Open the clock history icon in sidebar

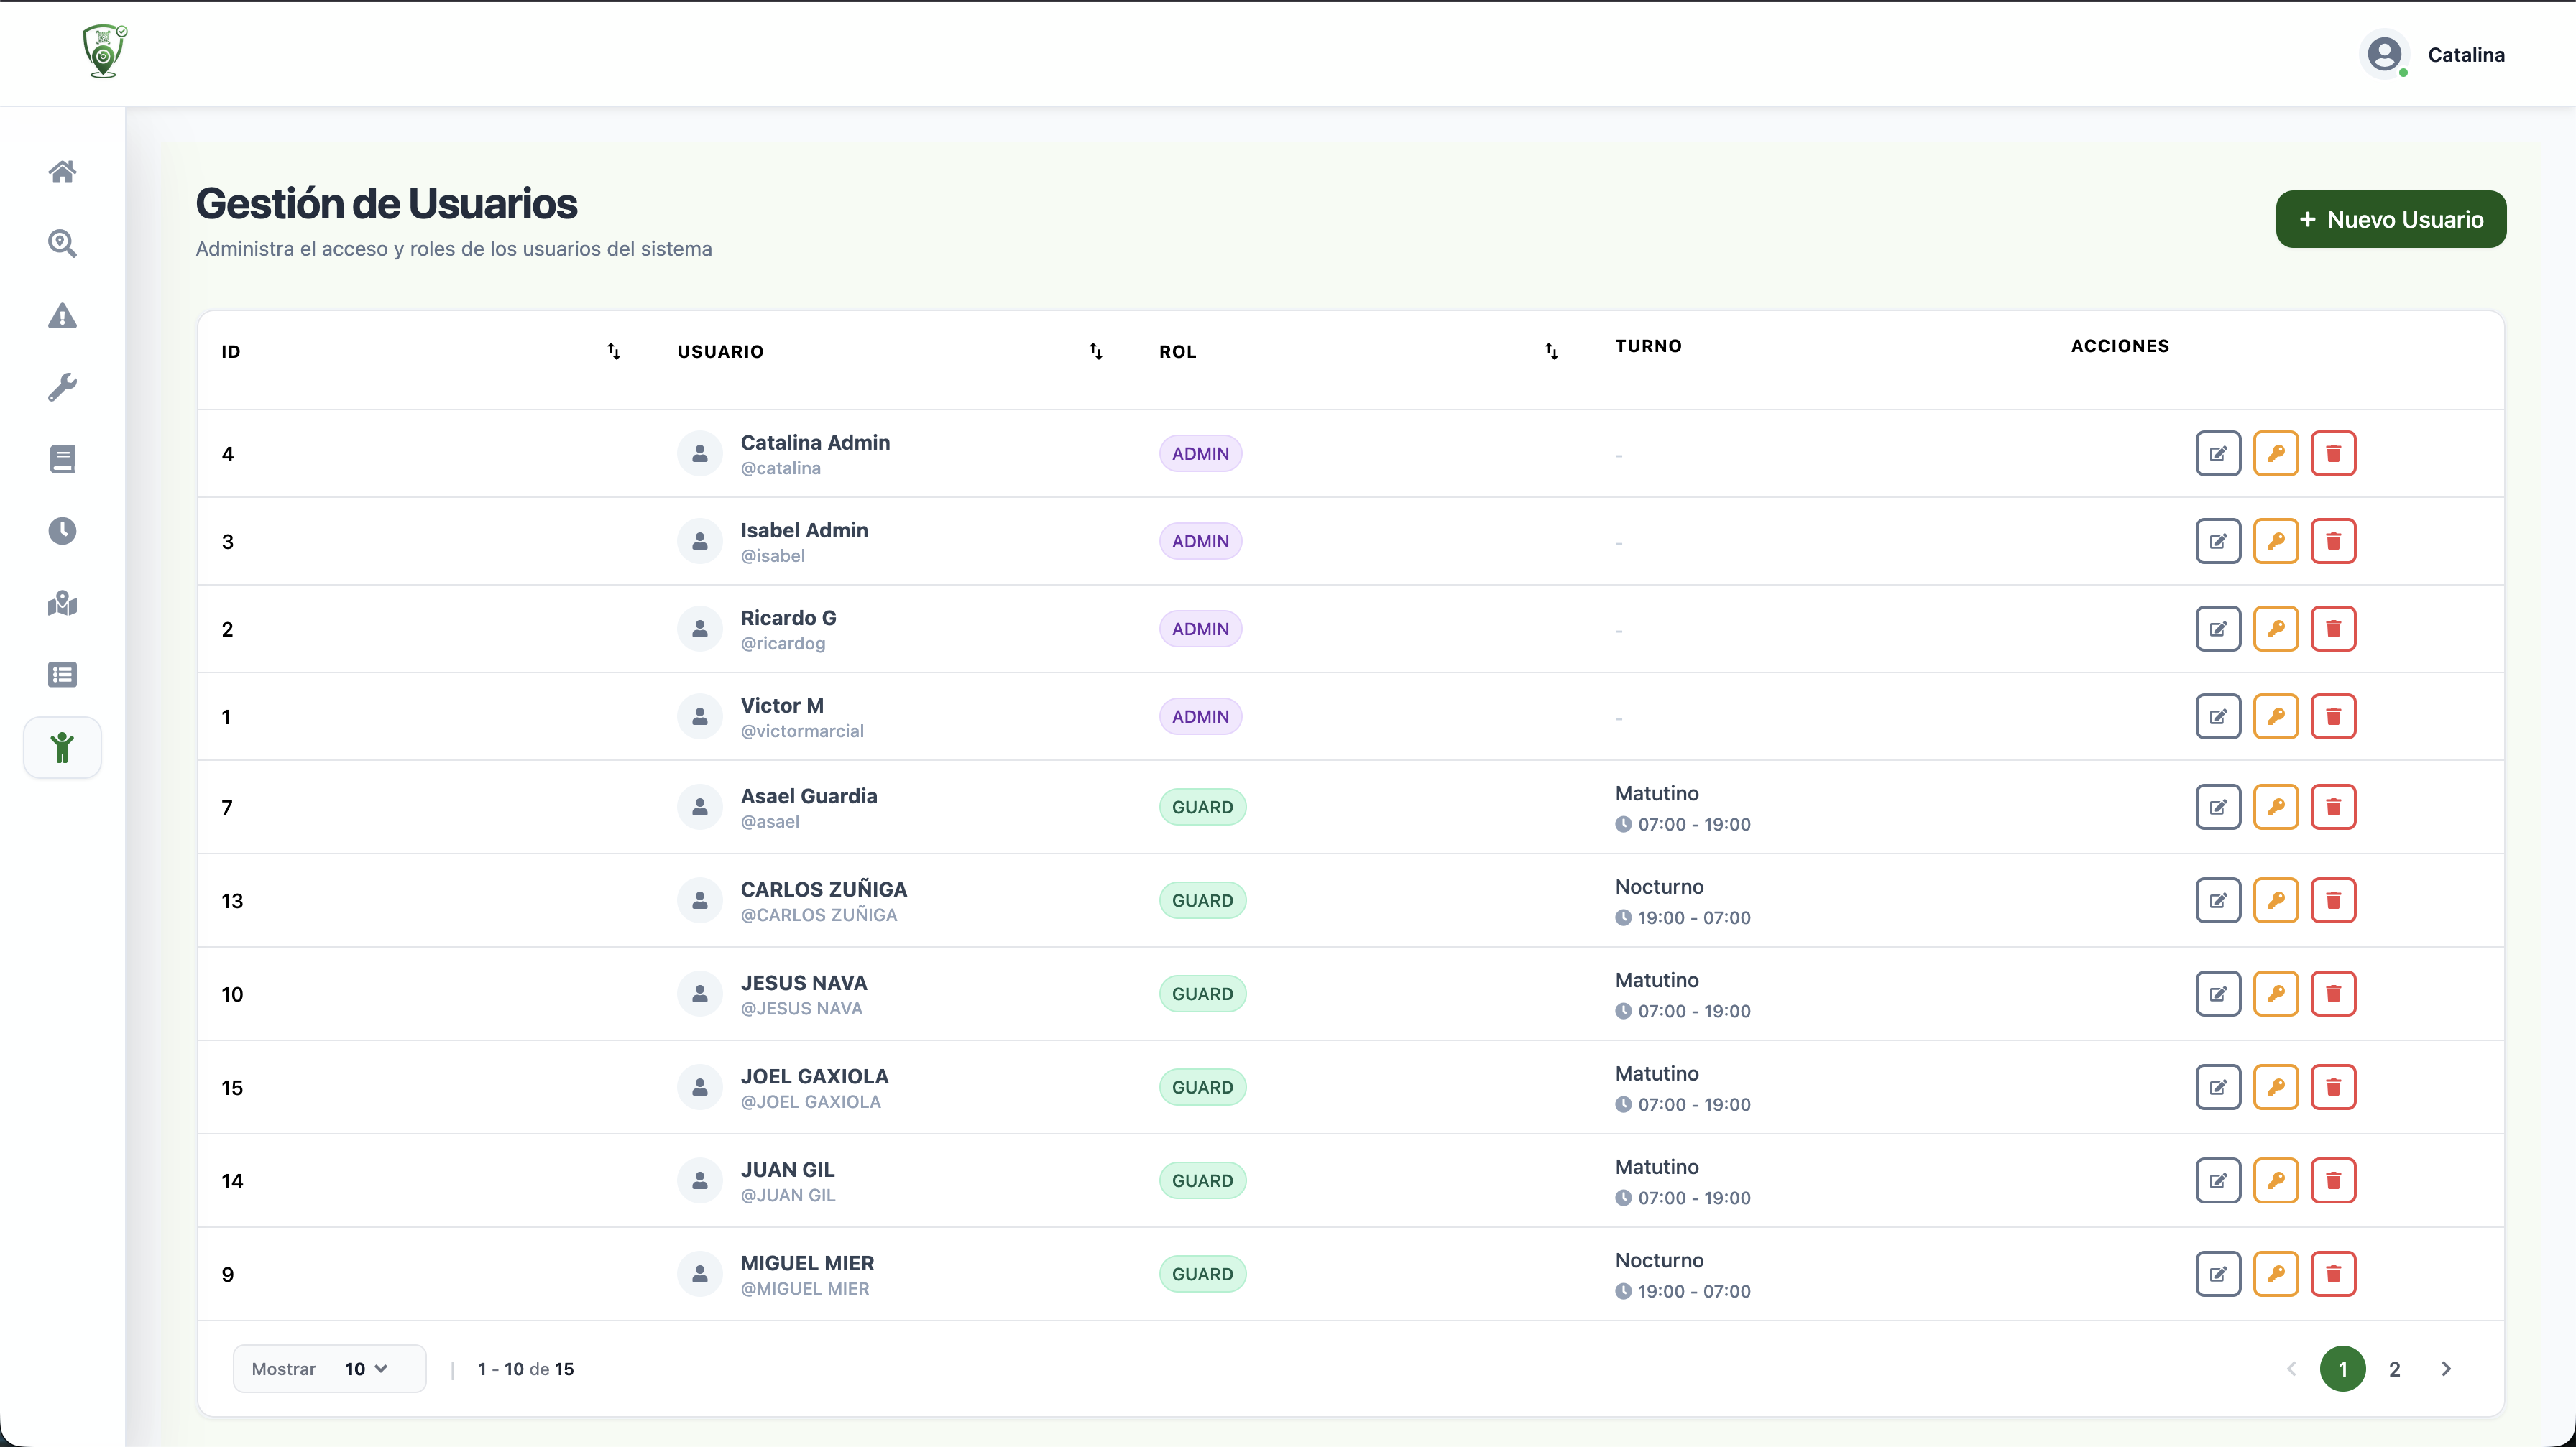(x=62, y=531)
